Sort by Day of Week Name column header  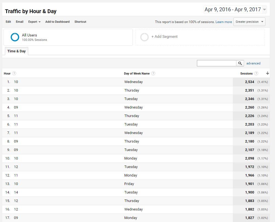[137, 73]
